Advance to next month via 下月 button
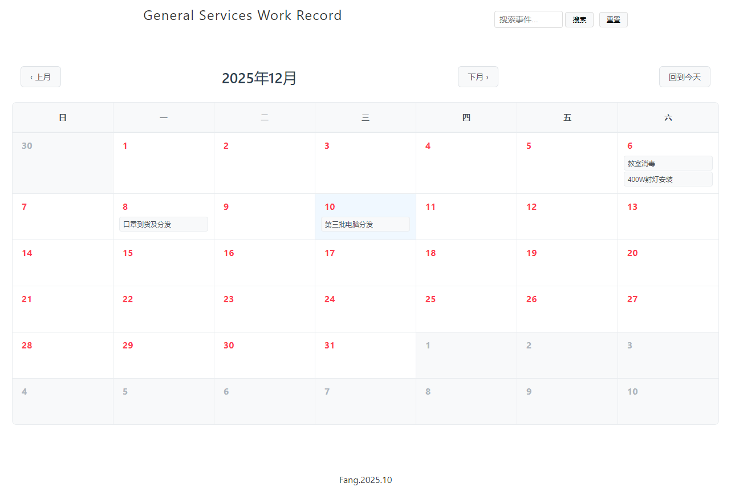The height and width of the screenshot is (495, 735). pos(478,77)
